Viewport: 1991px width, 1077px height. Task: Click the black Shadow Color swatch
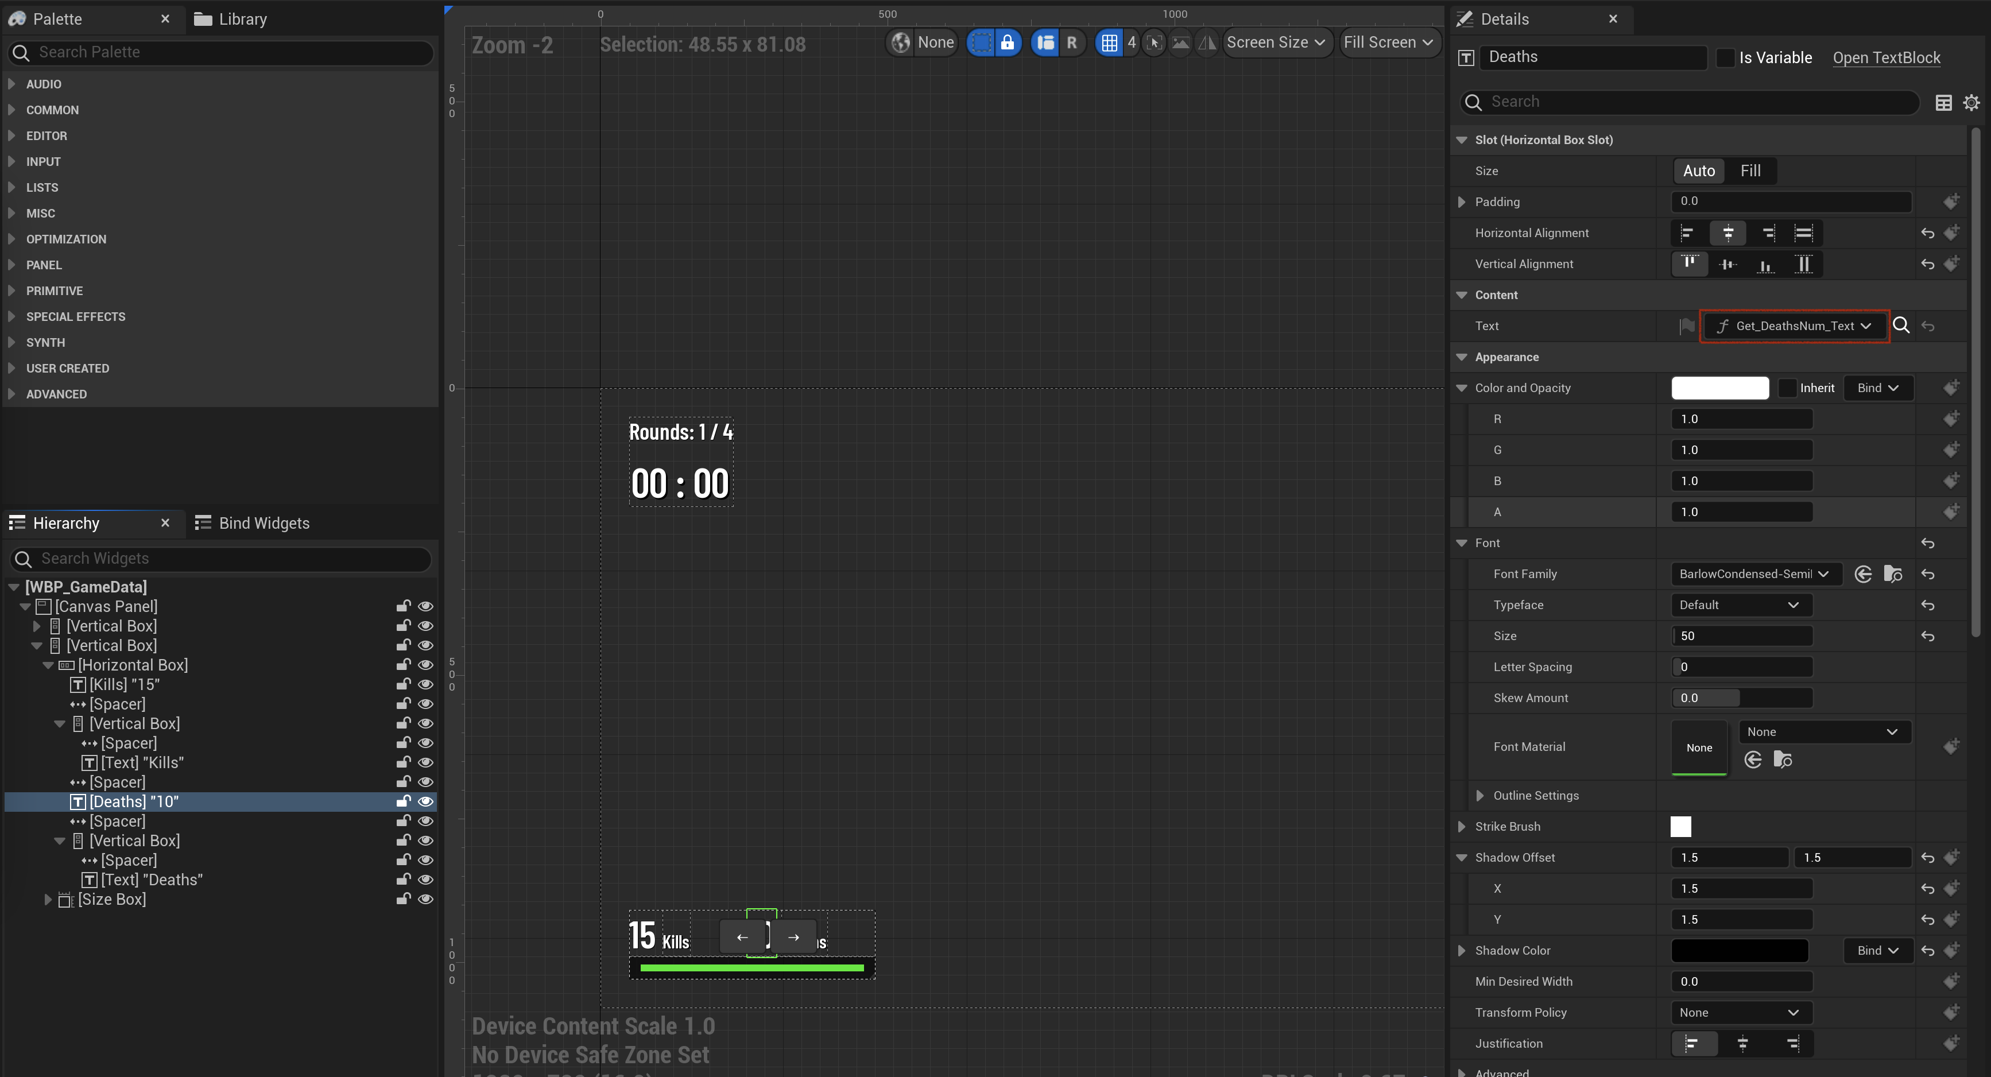1739,951
